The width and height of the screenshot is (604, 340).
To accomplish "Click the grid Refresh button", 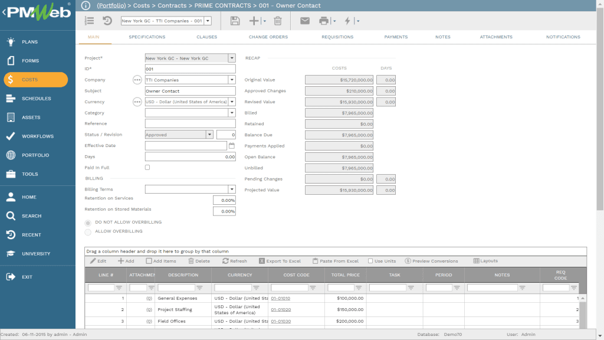I will (x=235, y=261).
